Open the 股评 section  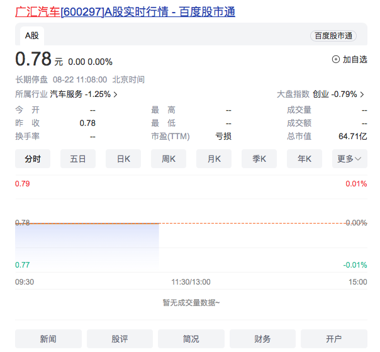120,339
